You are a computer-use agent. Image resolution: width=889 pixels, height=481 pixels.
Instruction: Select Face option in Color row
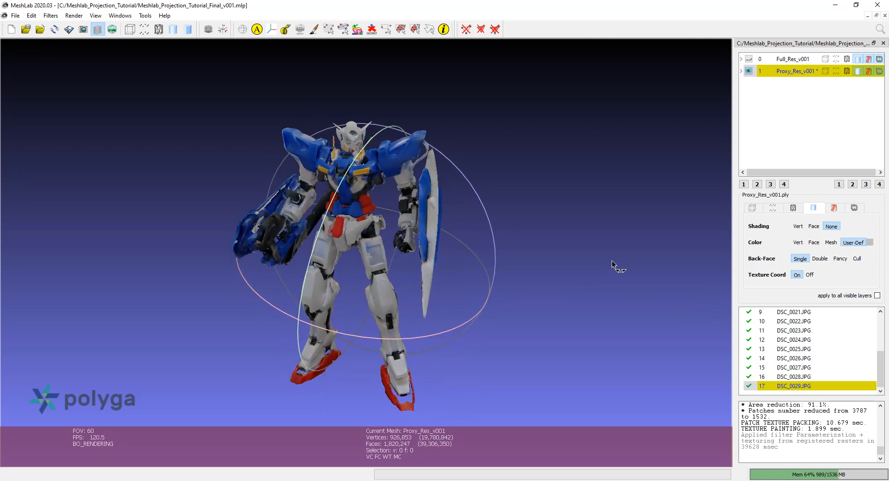(x=814, y=242)
